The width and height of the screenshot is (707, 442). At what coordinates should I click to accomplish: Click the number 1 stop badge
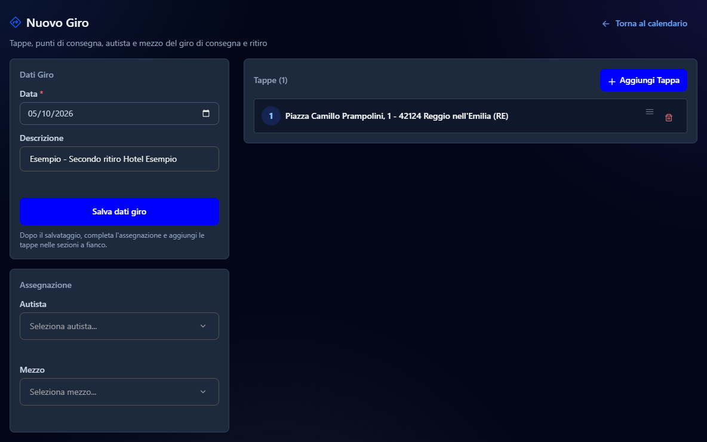coord(271,116)
